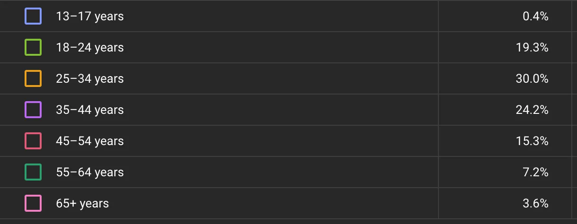Click the 30.0% percentage cell

532,79
